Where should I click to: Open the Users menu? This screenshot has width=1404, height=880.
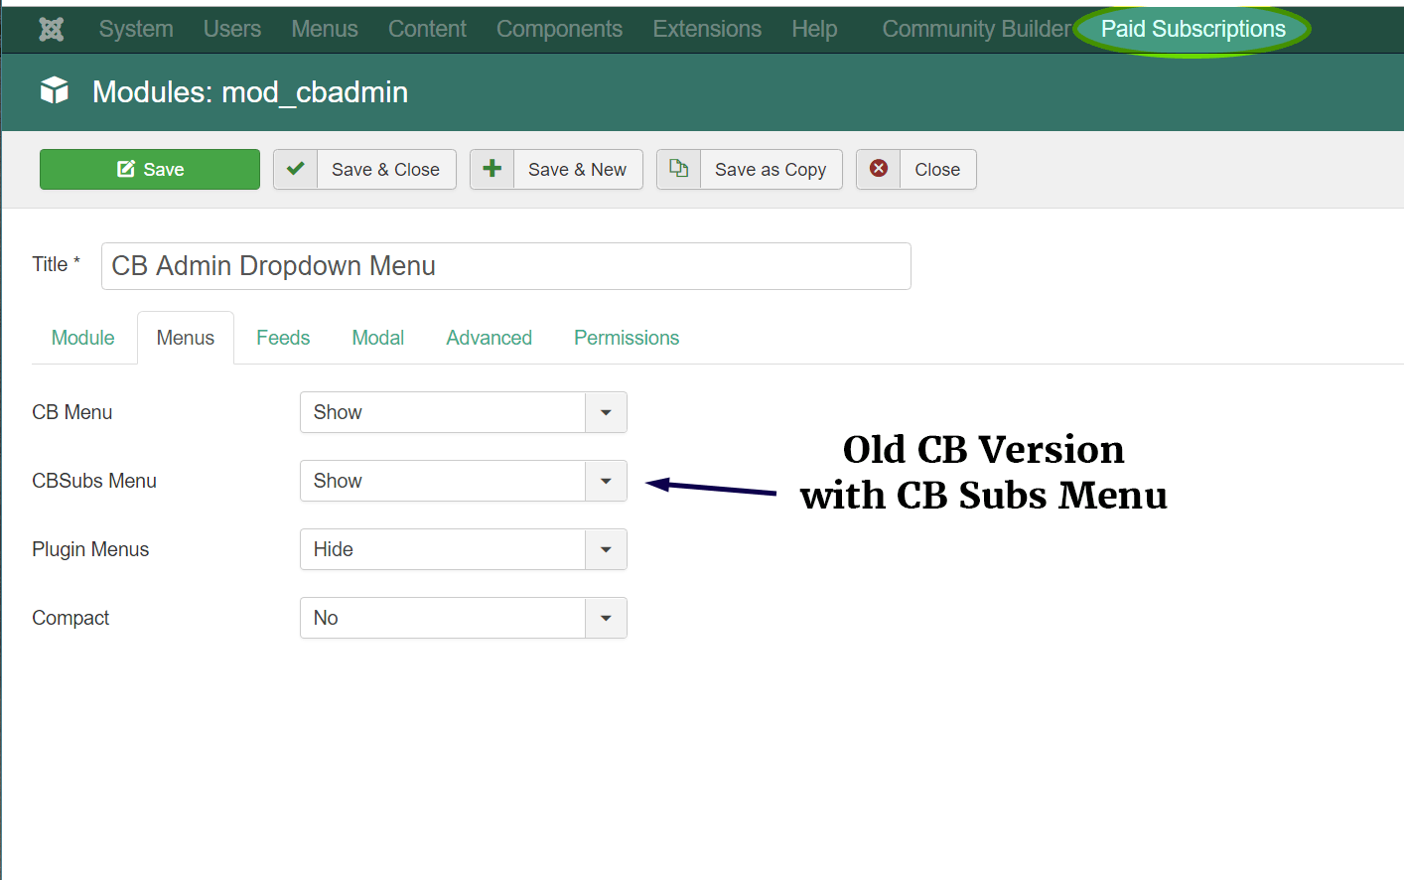[x=232, y=29]
